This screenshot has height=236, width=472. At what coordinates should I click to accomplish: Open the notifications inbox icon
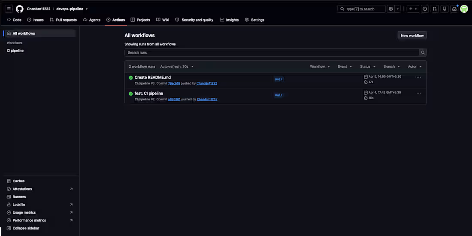pos(454,9)
